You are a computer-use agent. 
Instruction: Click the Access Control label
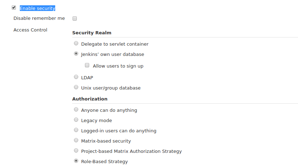30,30
